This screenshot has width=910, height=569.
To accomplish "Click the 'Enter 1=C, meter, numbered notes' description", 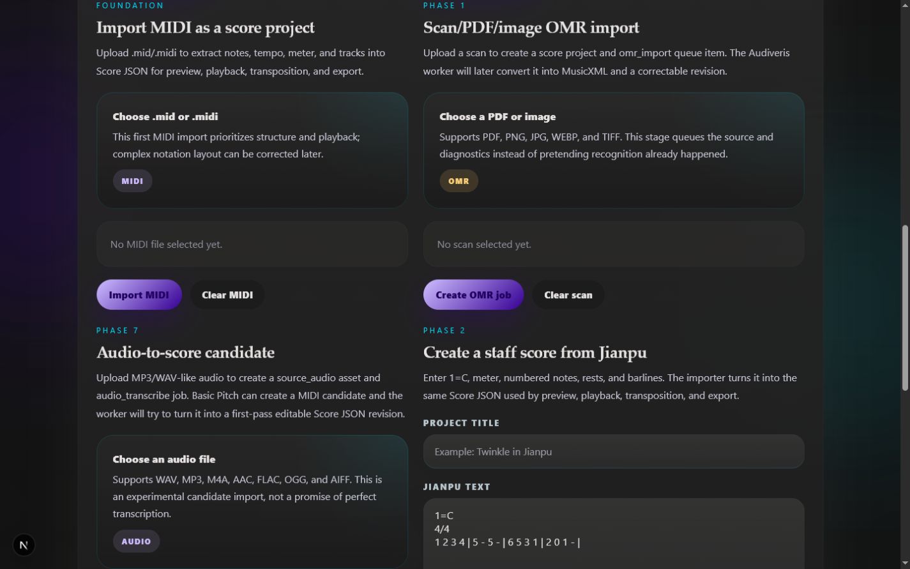I will click(610, 386).
